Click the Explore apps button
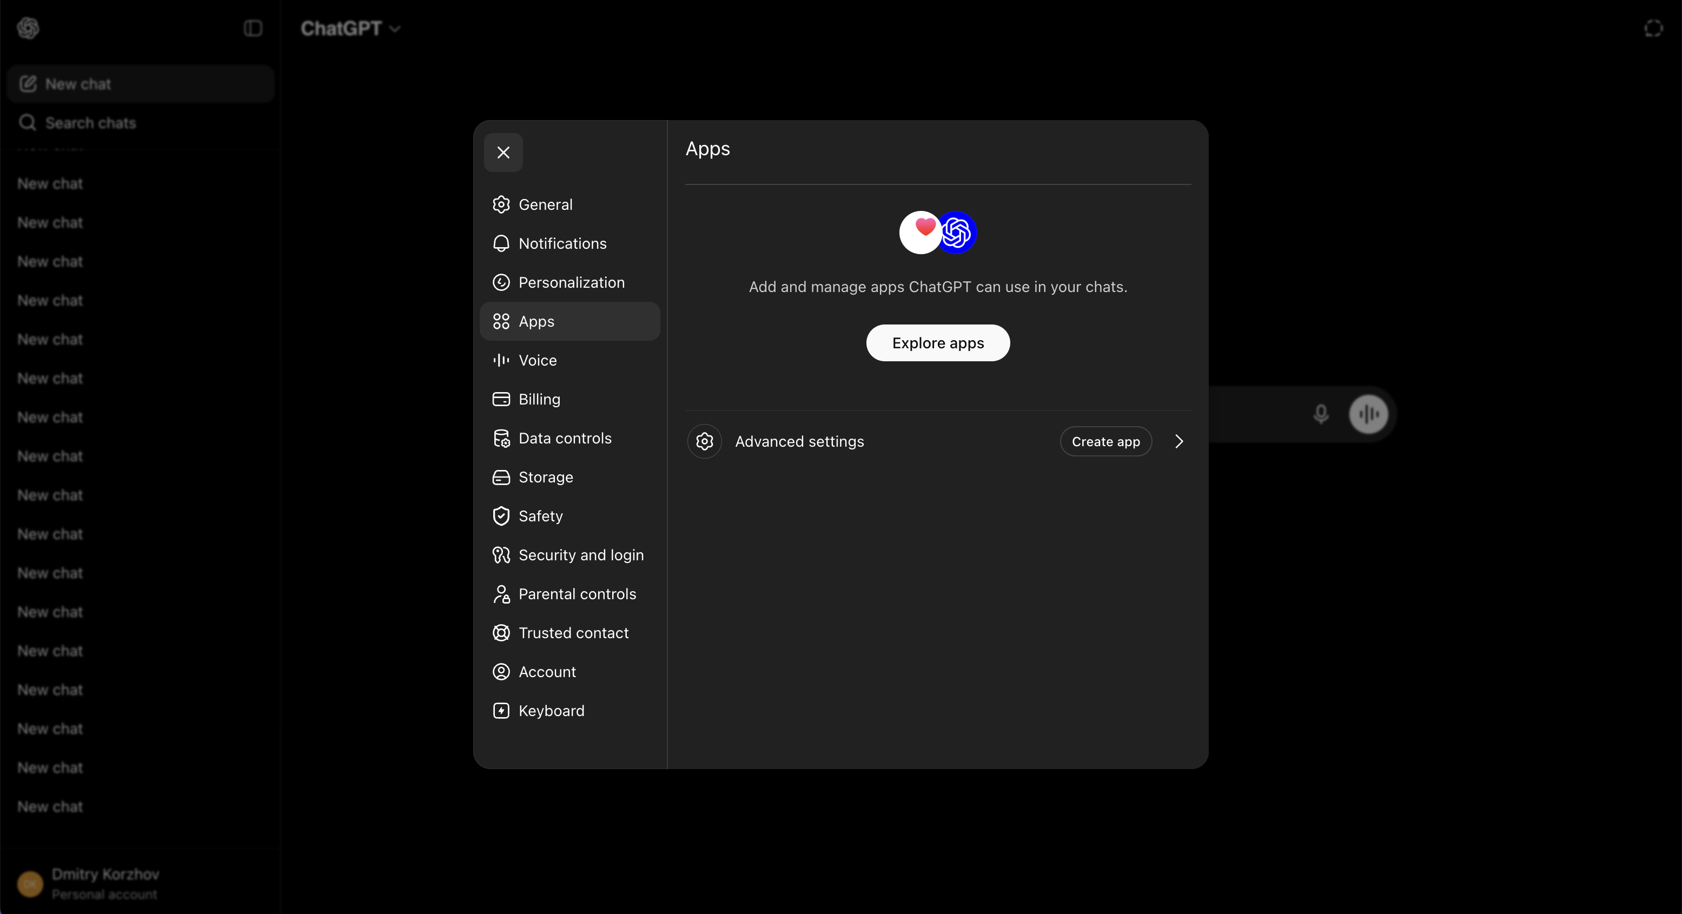1682x914 pixels. coord(938,343)
